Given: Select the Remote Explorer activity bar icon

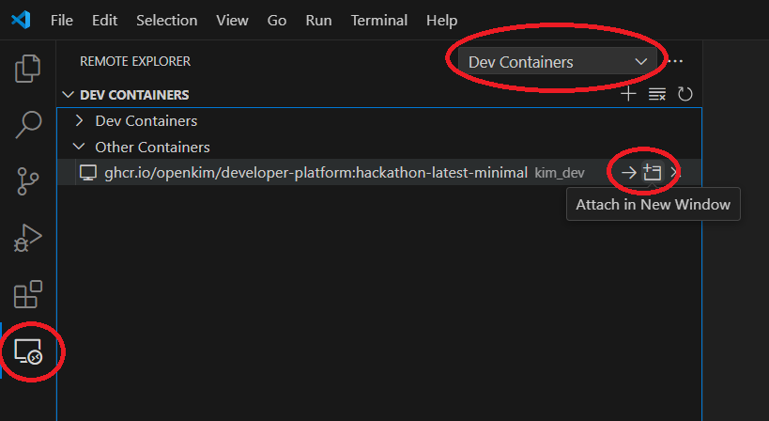Looking at the screenshot, I should pyautogui.click(x=28, y=351).
